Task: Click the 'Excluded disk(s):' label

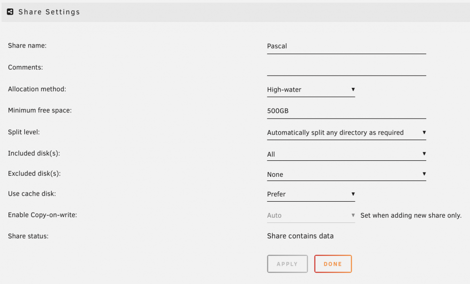Action: click(x=34, y=174)
